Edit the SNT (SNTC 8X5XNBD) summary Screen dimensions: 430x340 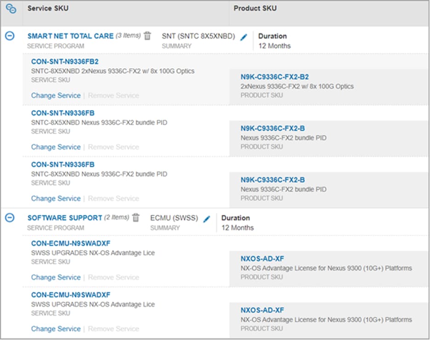[243, 37]
